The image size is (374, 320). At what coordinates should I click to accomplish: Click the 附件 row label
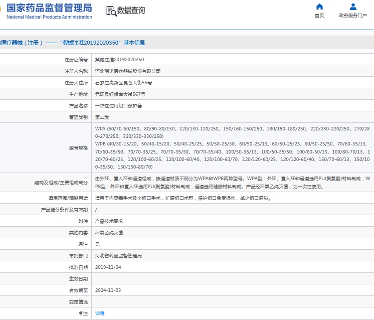[x=83, y=221]
